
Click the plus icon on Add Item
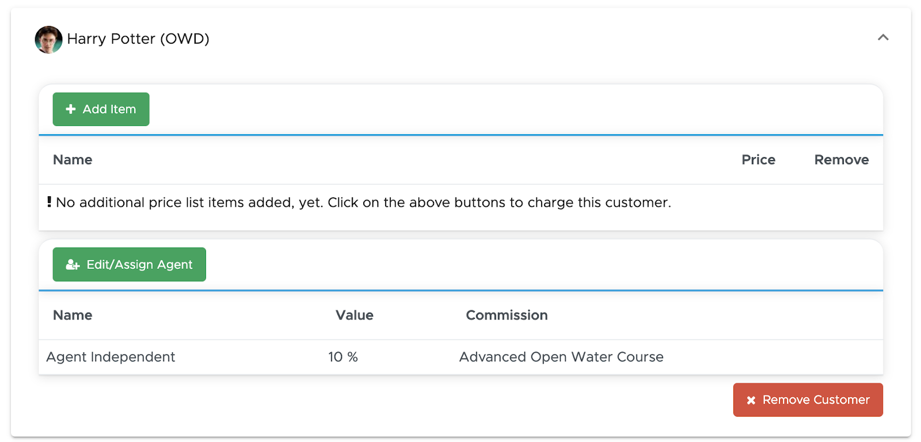coord(71,109)
